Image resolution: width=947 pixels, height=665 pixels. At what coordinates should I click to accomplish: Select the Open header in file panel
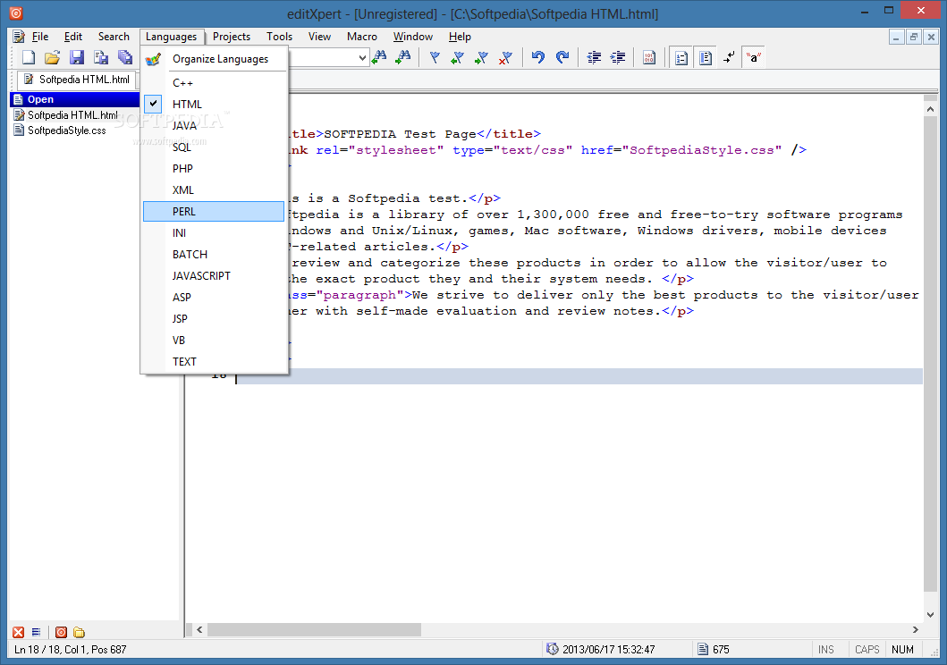click(75, 99)
